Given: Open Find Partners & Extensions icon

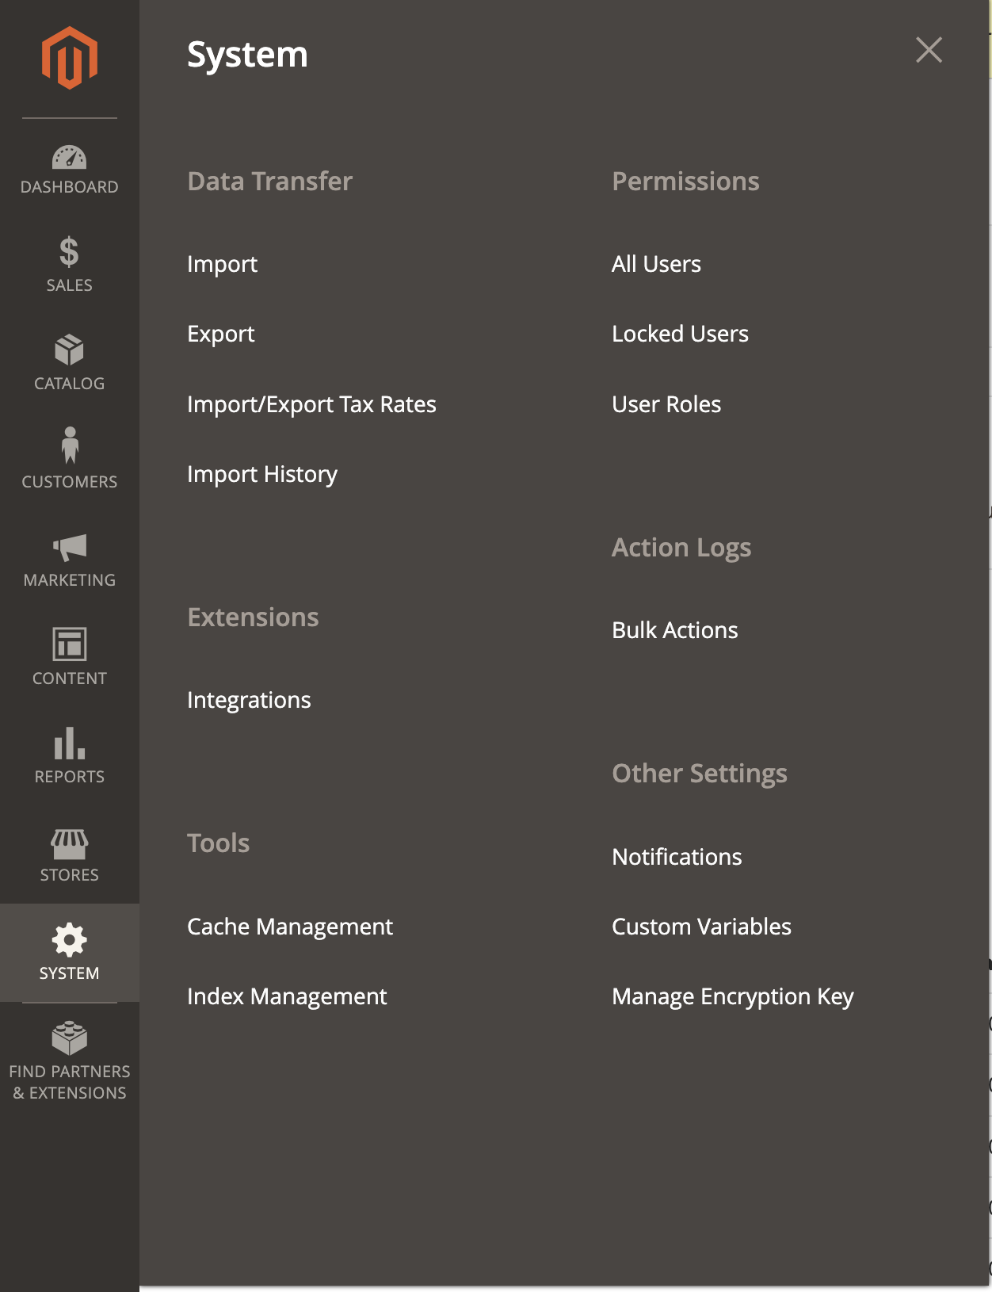Looking at the screenshot, I should (x=70, y=1038).
